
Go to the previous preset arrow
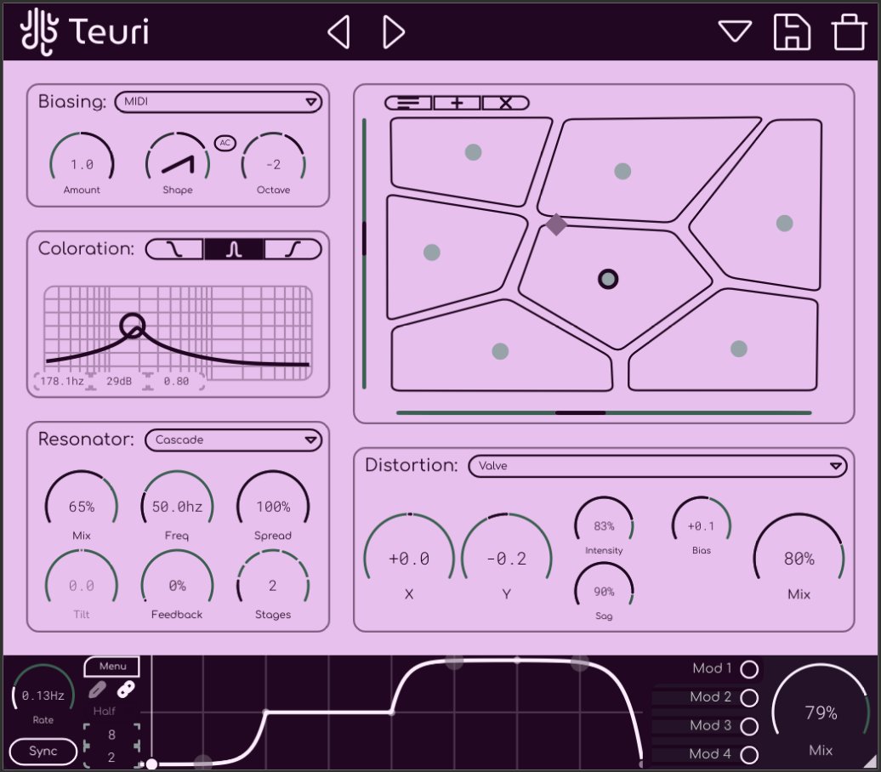pyautogui.click(x=338, y=31)
